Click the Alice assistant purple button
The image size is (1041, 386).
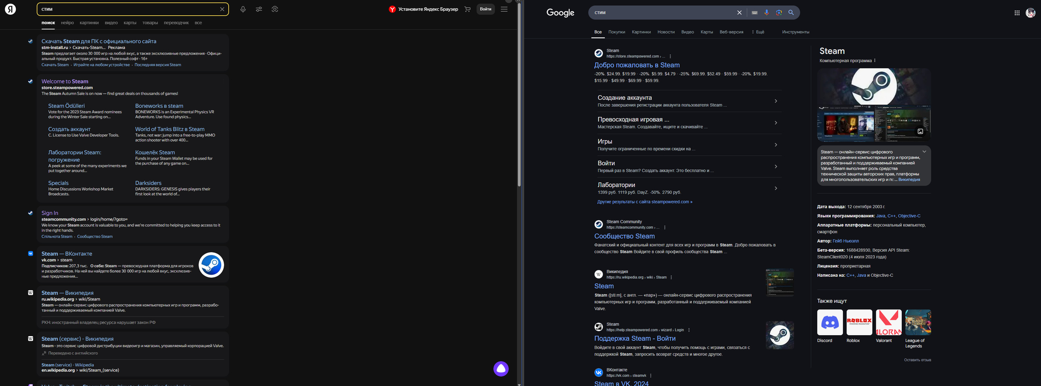point(501,369)
